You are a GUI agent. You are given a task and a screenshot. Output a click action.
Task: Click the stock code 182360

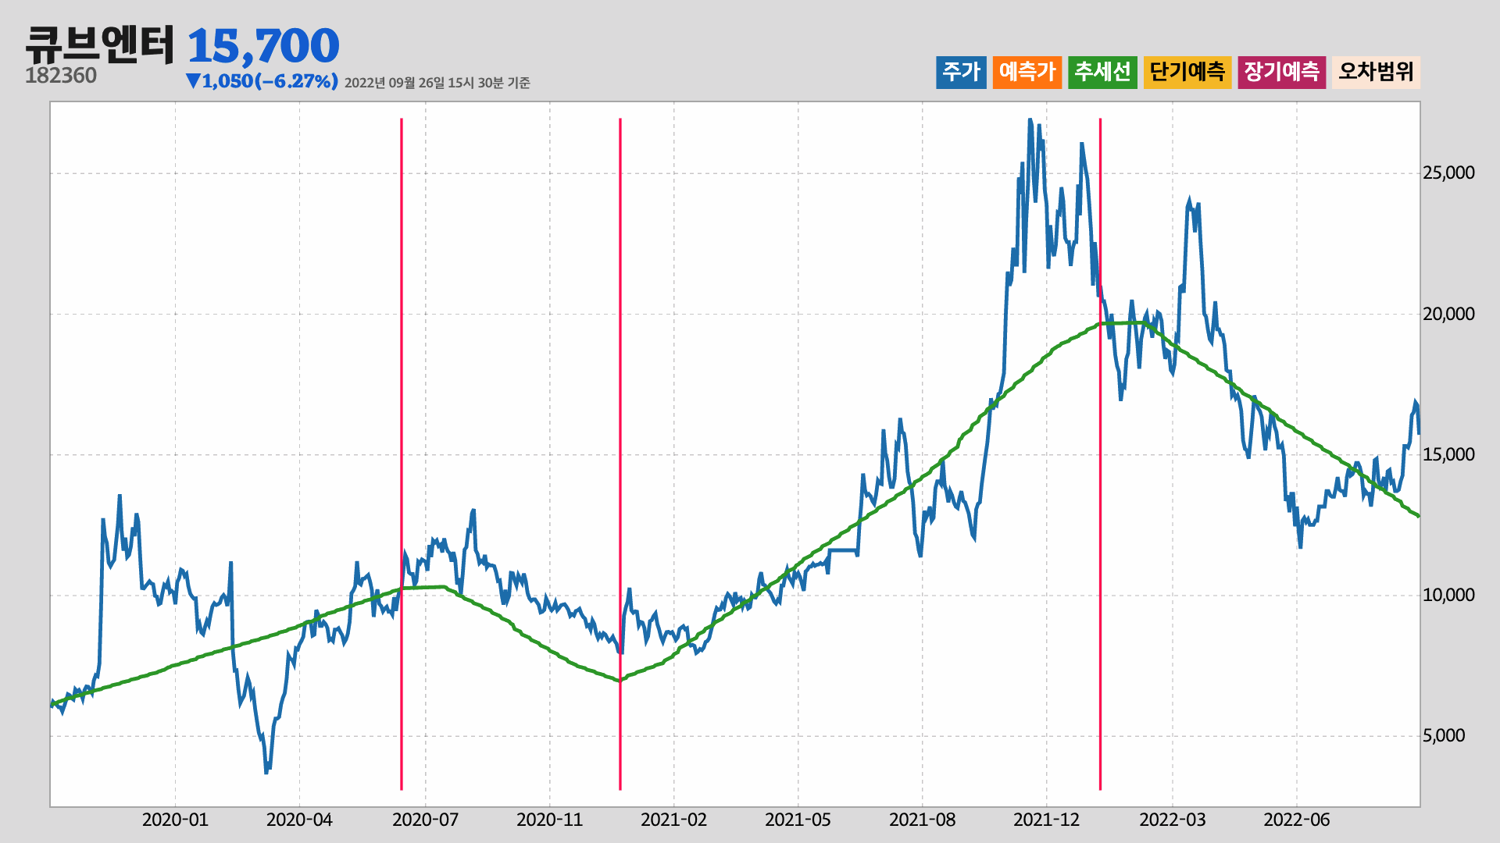click(61, 76)
